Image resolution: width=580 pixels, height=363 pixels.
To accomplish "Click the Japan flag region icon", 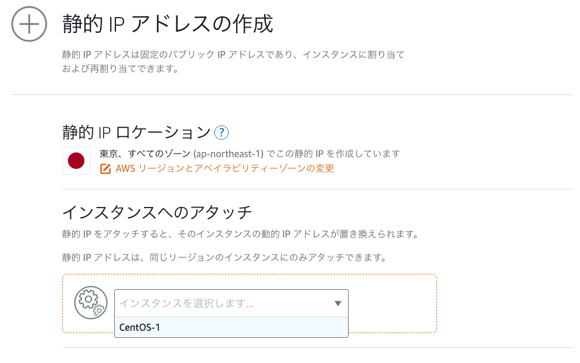I will (x=76, y=161).
